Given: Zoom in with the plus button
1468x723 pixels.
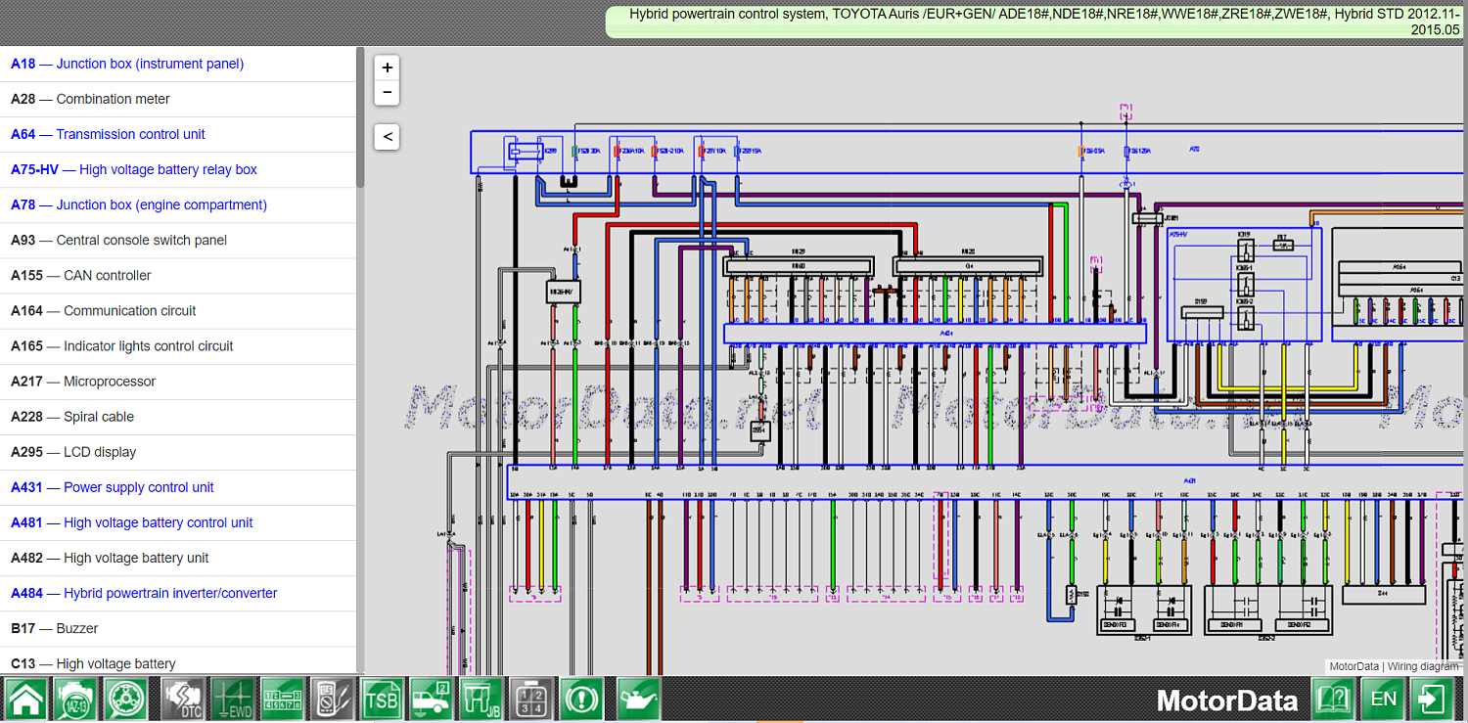Looking at the screenshot, I should [386, 67].
